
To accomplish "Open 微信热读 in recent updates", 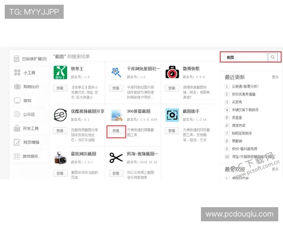I will click(x=239, y=125).
